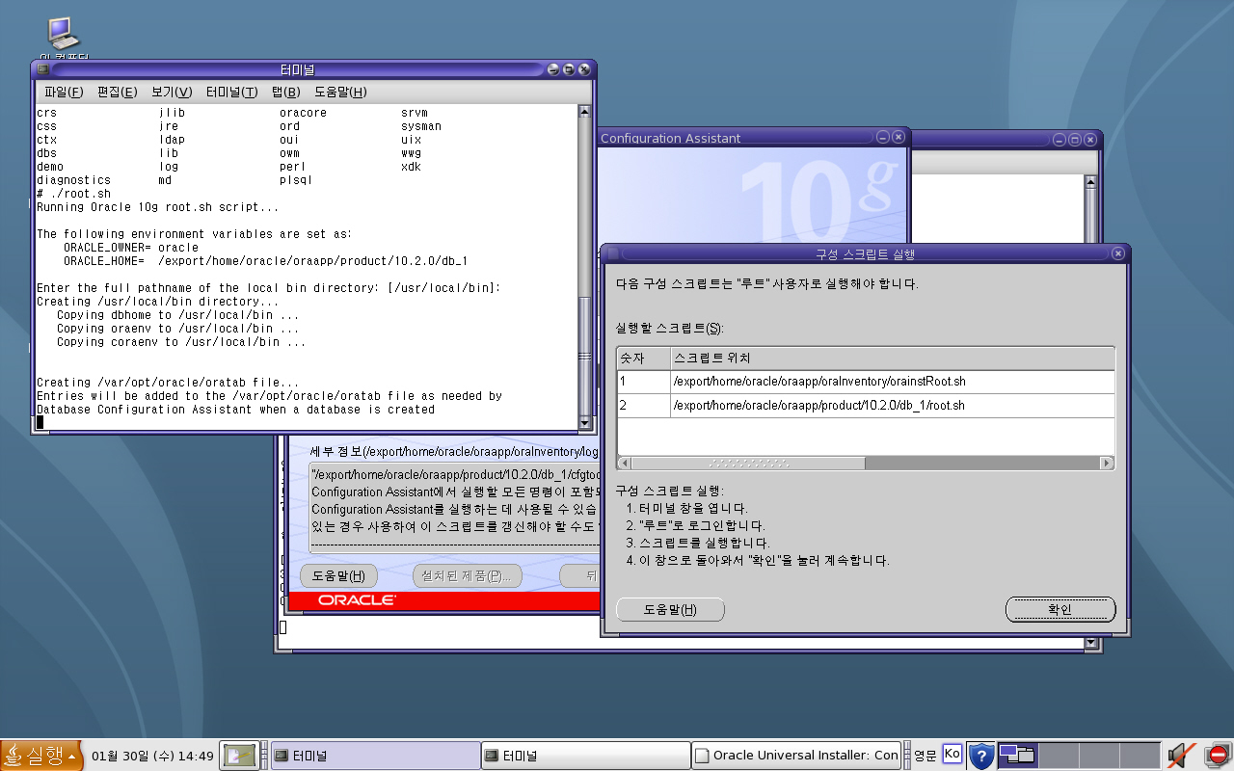Viewport: 1234px width, 771px height.
Task: Maximize the rear background window
Action: tap(1075, 140)
